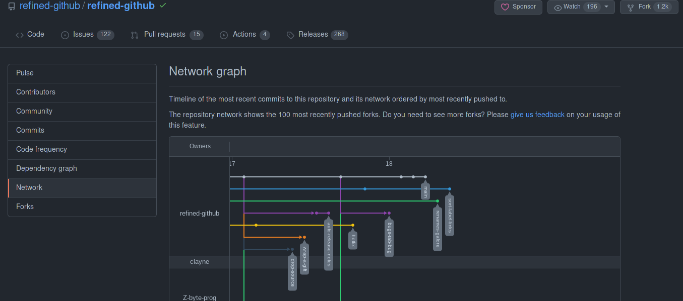Click the Actions play icon

[x=223, y=34]
